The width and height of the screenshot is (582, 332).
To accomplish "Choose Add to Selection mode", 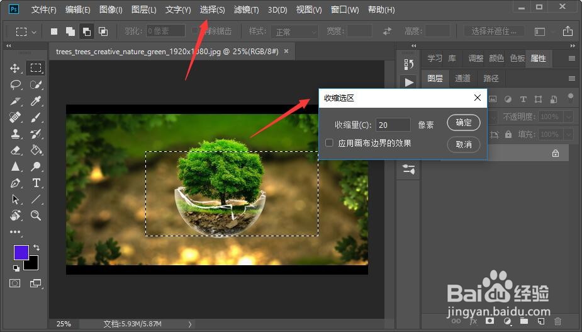I will pos(70,31).
